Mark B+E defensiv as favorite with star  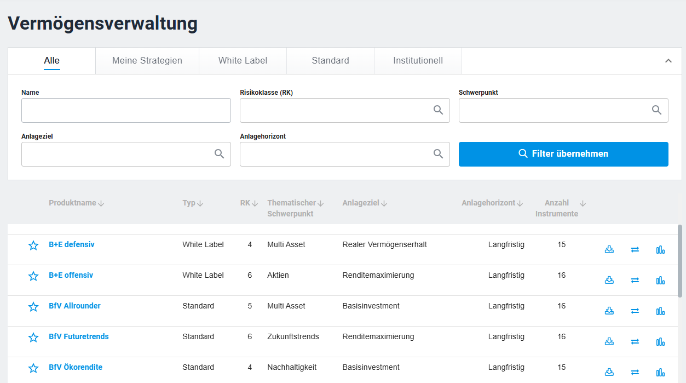point(33,245)
